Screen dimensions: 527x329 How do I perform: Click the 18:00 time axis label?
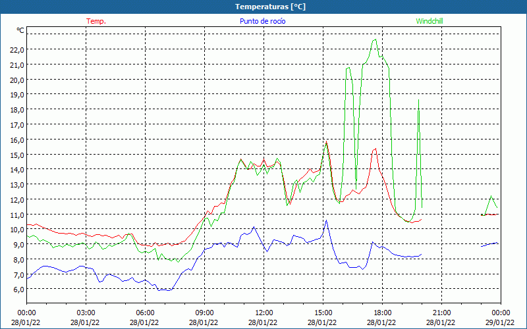tap(382, 313)
